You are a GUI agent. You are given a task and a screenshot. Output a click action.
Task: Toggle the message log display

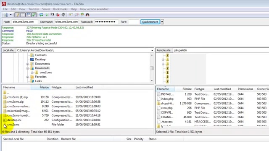click(x=17, y=15)
